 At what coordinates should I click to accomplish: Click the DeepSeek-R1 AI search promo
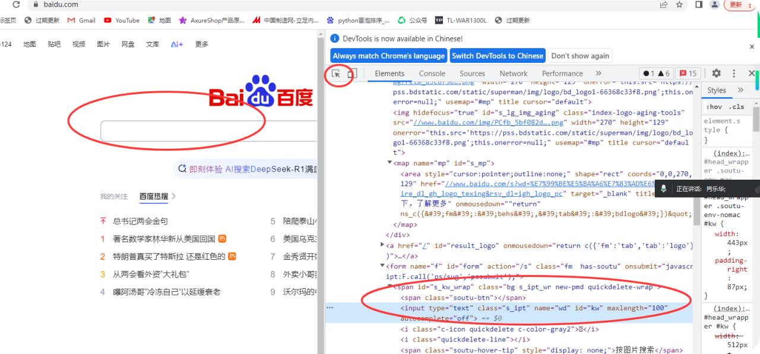tap(246, 169)
